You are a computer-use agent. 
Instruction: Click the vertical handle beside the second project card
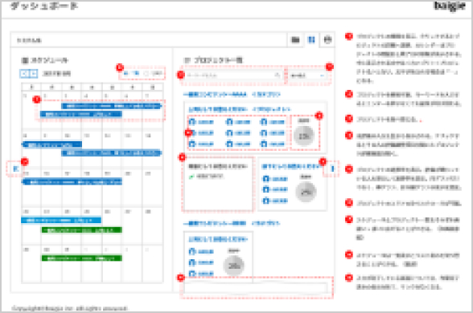(x=333, y=169)
